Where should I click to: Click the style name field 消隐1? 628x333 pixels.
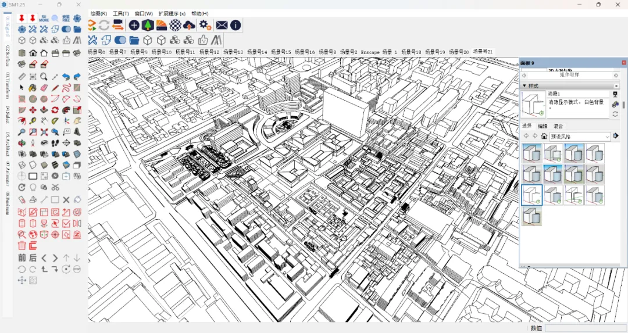click(x=578, y=94)
